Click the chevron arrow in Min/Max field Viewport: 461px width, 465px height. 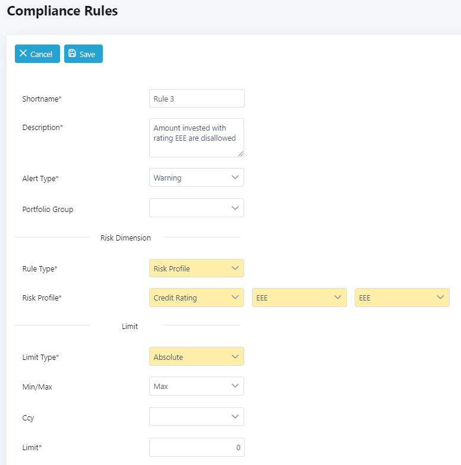pyautogui.click(x=235, y=386)
